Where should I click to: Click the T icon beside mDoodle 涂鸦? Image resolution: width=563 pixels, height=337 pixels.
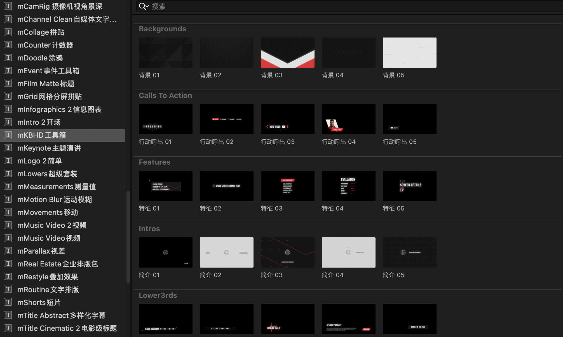(8, 58)
